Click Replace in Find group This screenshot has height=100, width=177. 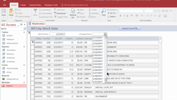tap(112, 10)
